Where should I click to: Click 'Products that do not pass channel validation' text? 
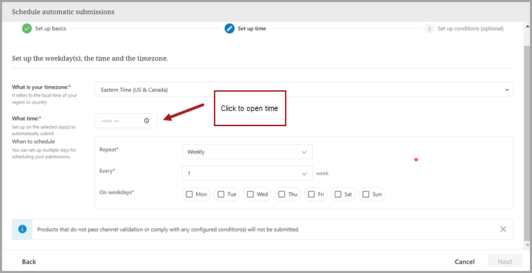(168, 230)
